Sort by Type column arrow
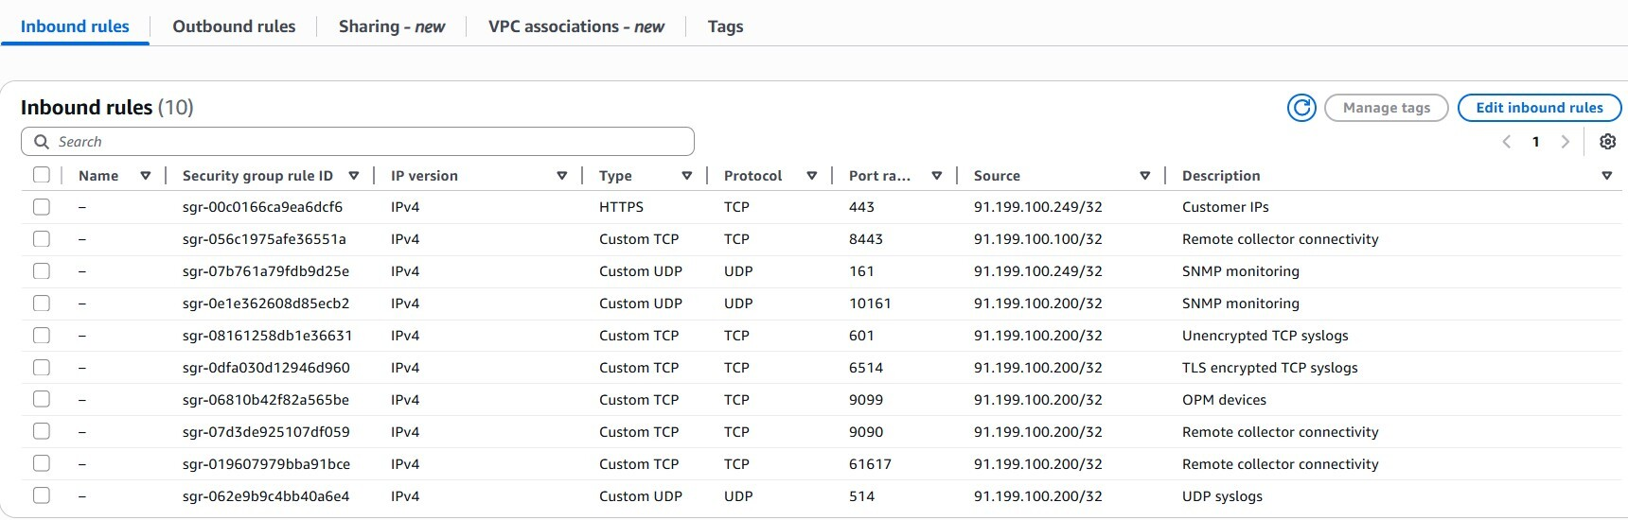The width and height of the screenshot is (1628, 520). [687, 176]
